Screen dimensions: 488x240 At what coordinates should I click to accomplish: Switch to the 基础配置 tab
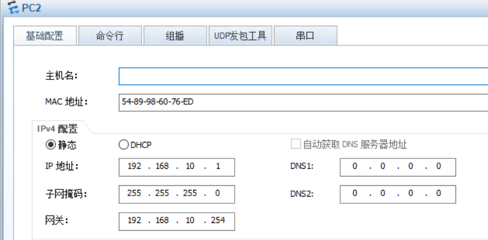coord(44,36)
